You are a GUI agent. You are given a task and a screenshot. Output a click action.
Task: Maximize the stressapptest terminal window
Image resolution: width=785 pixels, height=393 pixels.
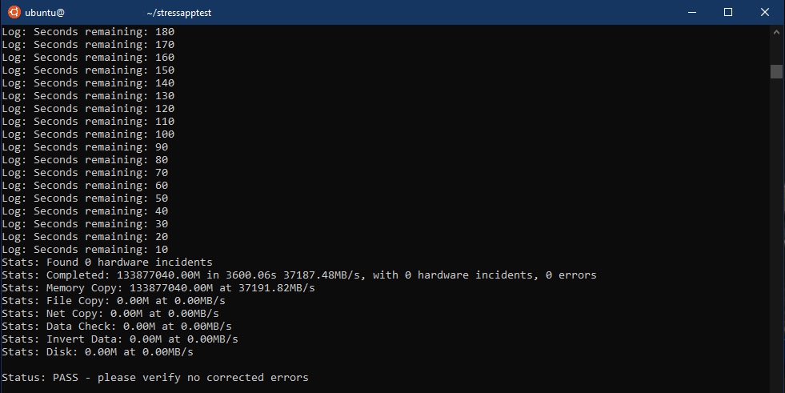728,12
